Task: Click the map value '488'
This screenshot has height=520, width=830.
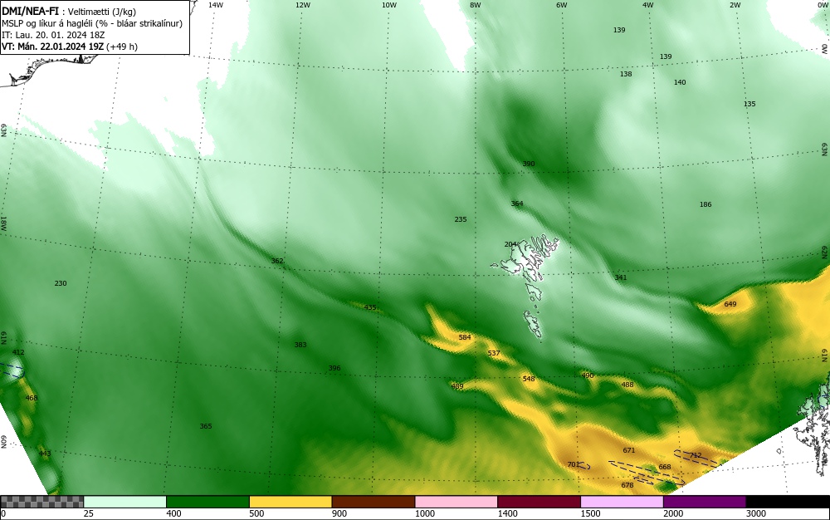Action: pyautogui.click(x=627, y=385)
